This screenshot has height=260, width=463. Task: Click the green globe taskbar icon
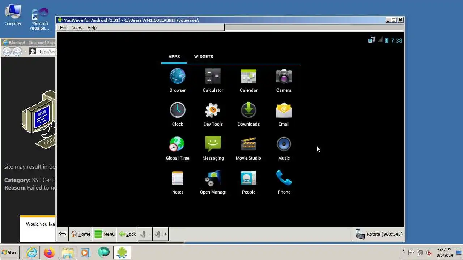104,252
